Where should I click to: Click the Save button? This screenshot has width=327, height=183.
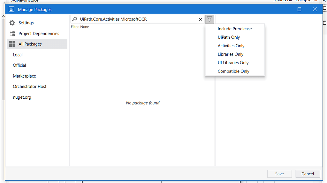point(279,174)
